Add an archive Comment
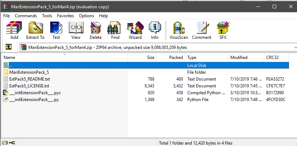The height and width of the screenshot is (146, 297). (202, 30)
